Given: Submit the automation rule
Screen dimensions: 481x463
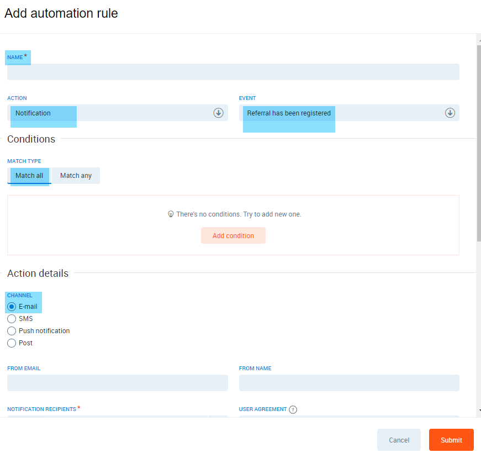Looking at the screenshot, I should (x=451, y=440).
